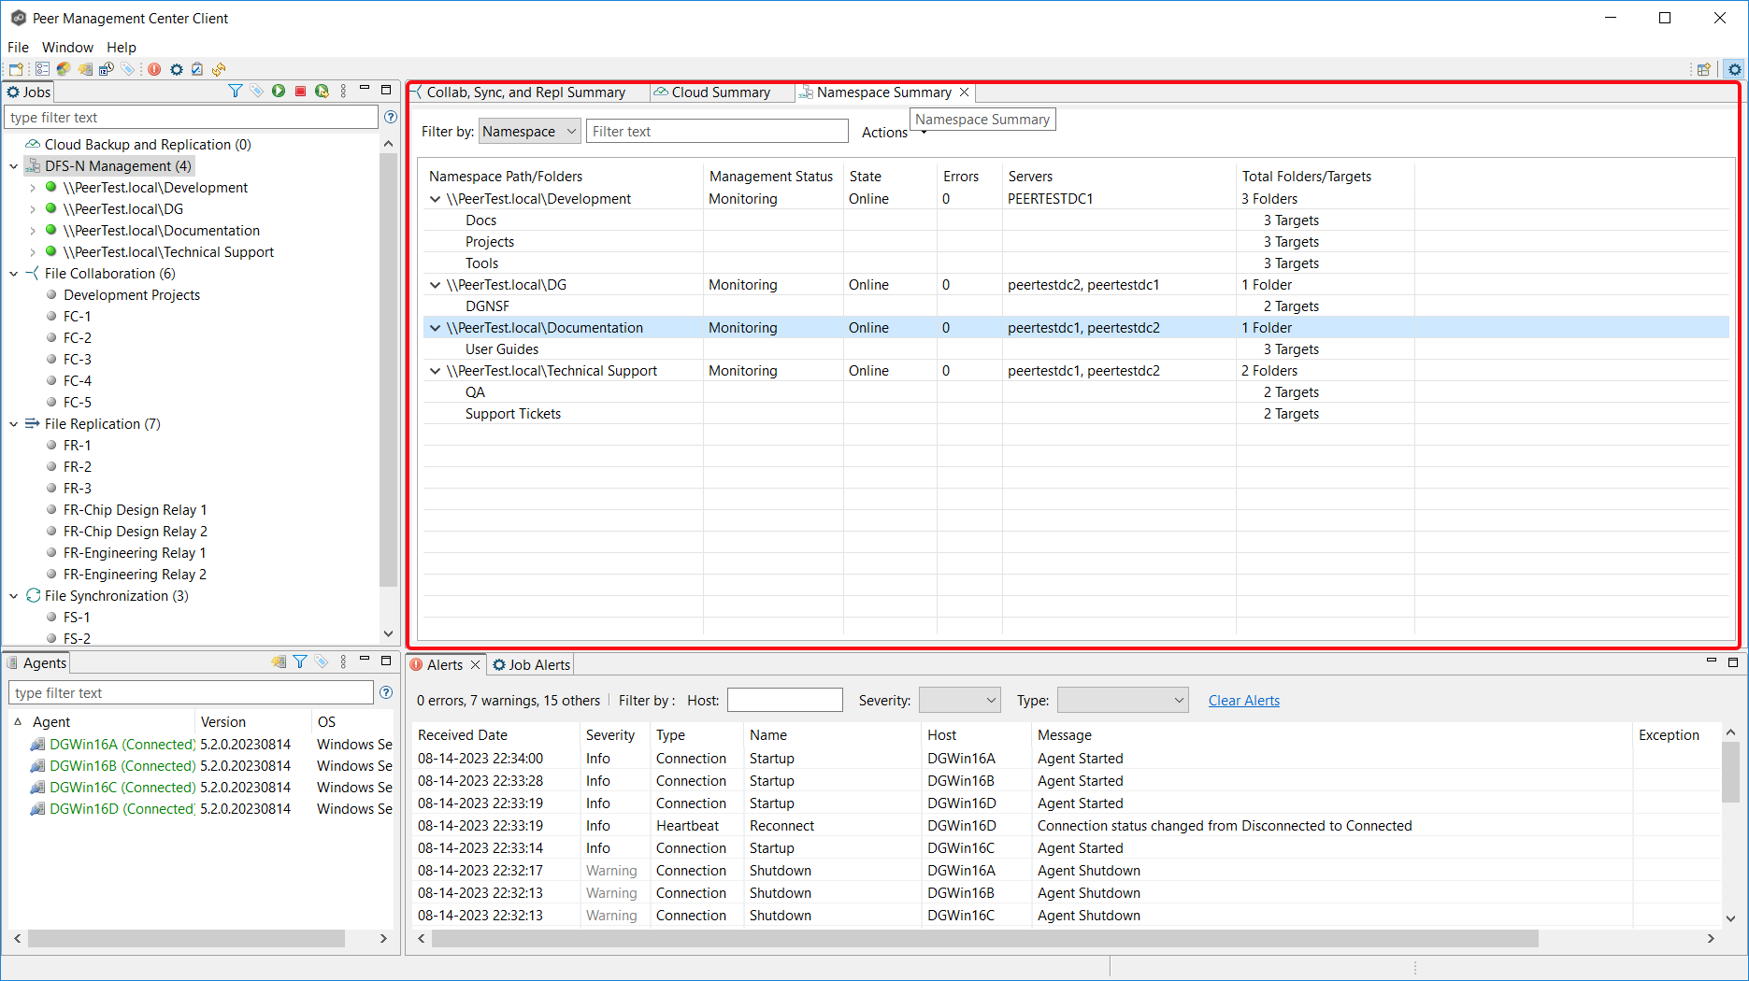The image size is (1749, 981).
Task: Start jobs with green play icon
Action: [279, 91]
